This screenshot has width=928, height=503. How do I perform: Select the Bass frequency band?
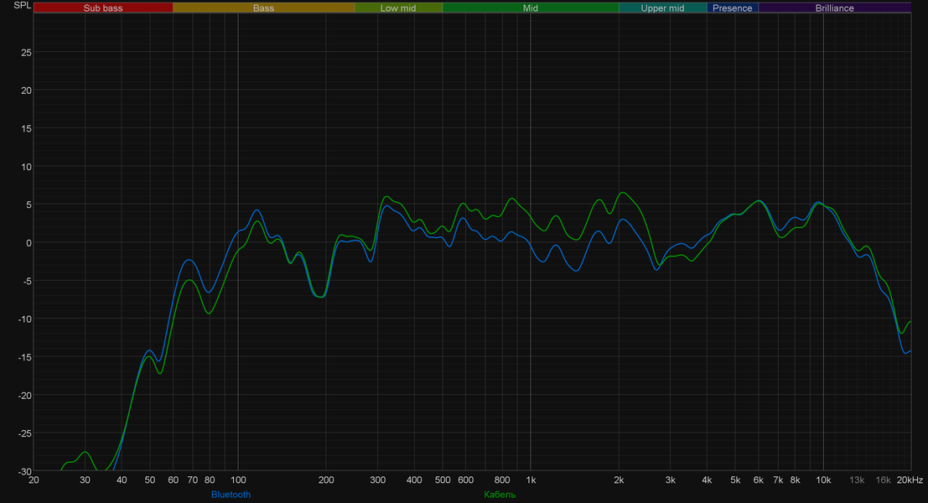tap(263, 8)
